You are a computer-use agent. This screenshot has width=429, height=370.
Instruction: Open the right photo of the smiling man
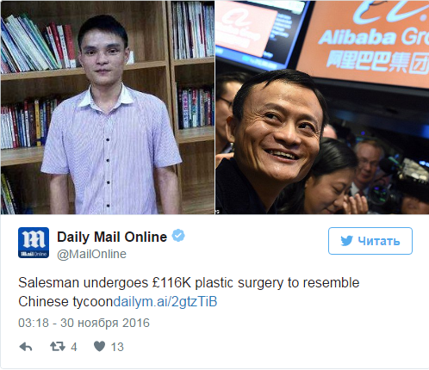pyautogui.click(x=322, y=108)
